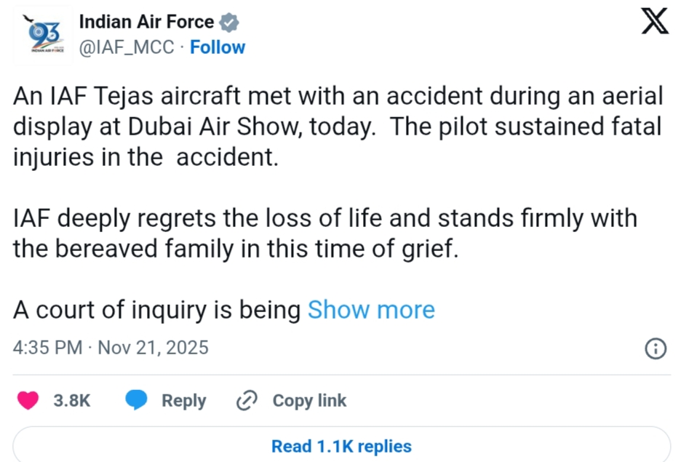Screen dimensions: 681x462
Task: Click the info icon beside the timestamp
Action: (x=656, y=349)
